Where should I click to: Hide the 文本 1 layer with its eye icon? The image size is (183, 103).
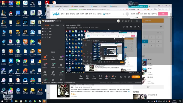(x=43, y=29)
